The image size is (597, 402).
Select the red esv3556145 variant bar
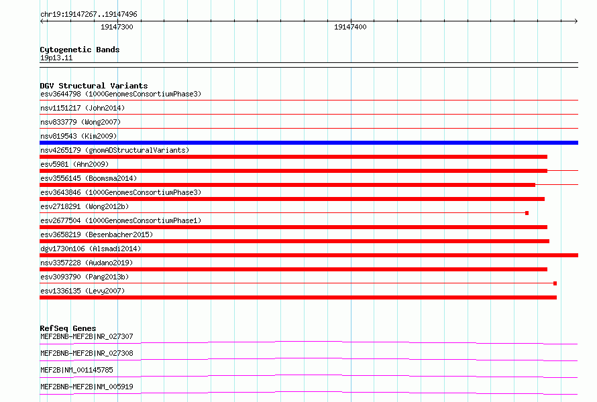[x=288, y=185]
